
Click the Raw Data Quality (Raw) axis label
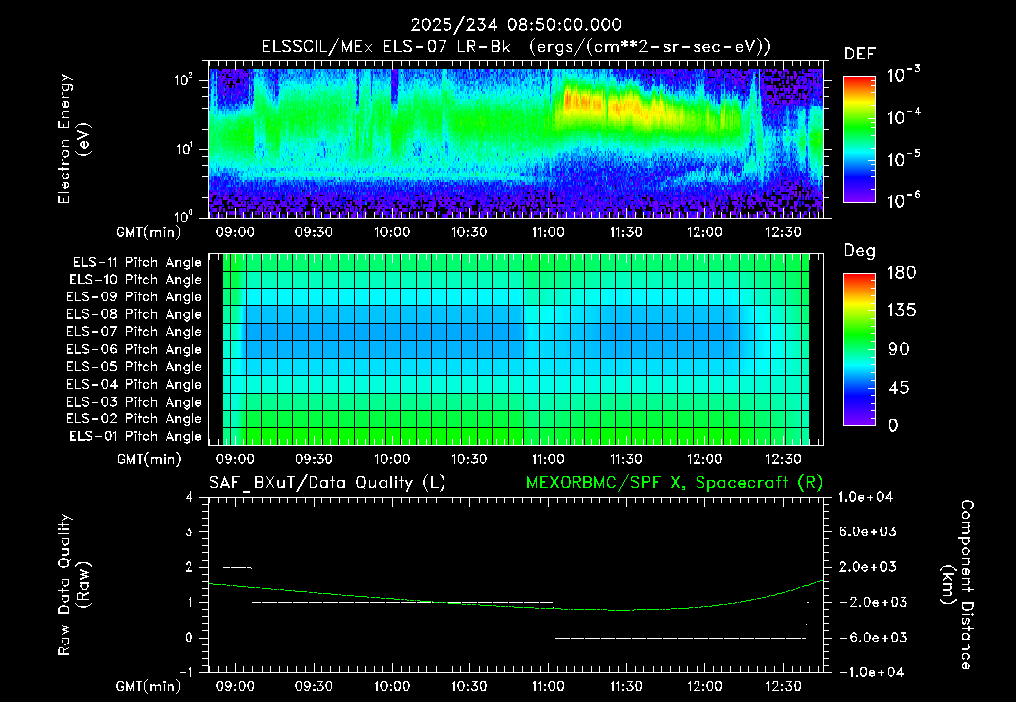pyautogui.click(x=73, y=585)
